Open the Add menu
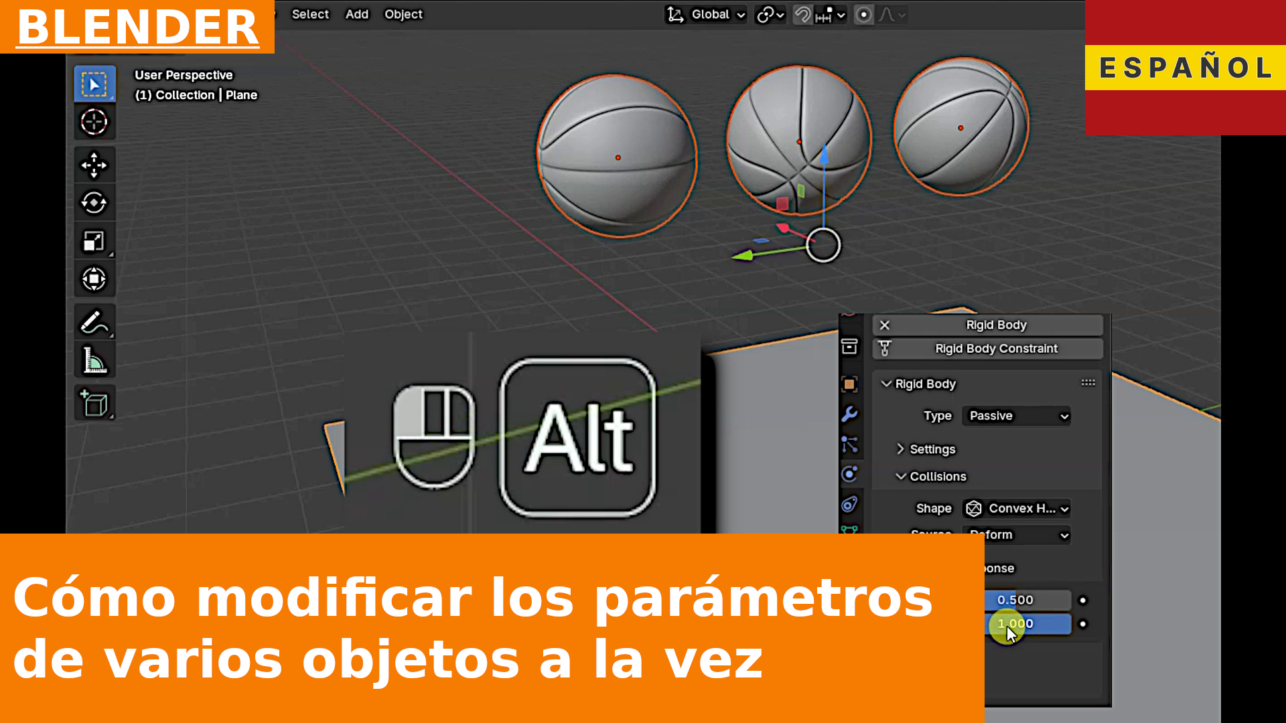 coord(357,14)
